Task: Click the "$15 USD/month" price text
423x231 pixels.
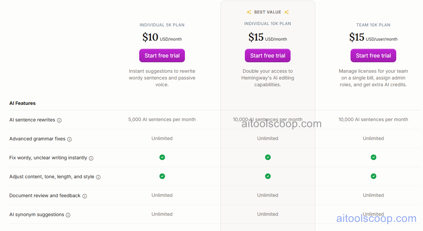Action: pos(268,37)
